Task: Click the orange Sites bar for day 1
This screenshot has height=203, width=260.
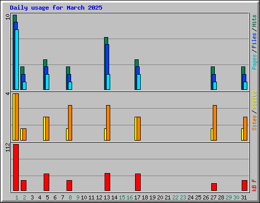Action: coord(17,117)
